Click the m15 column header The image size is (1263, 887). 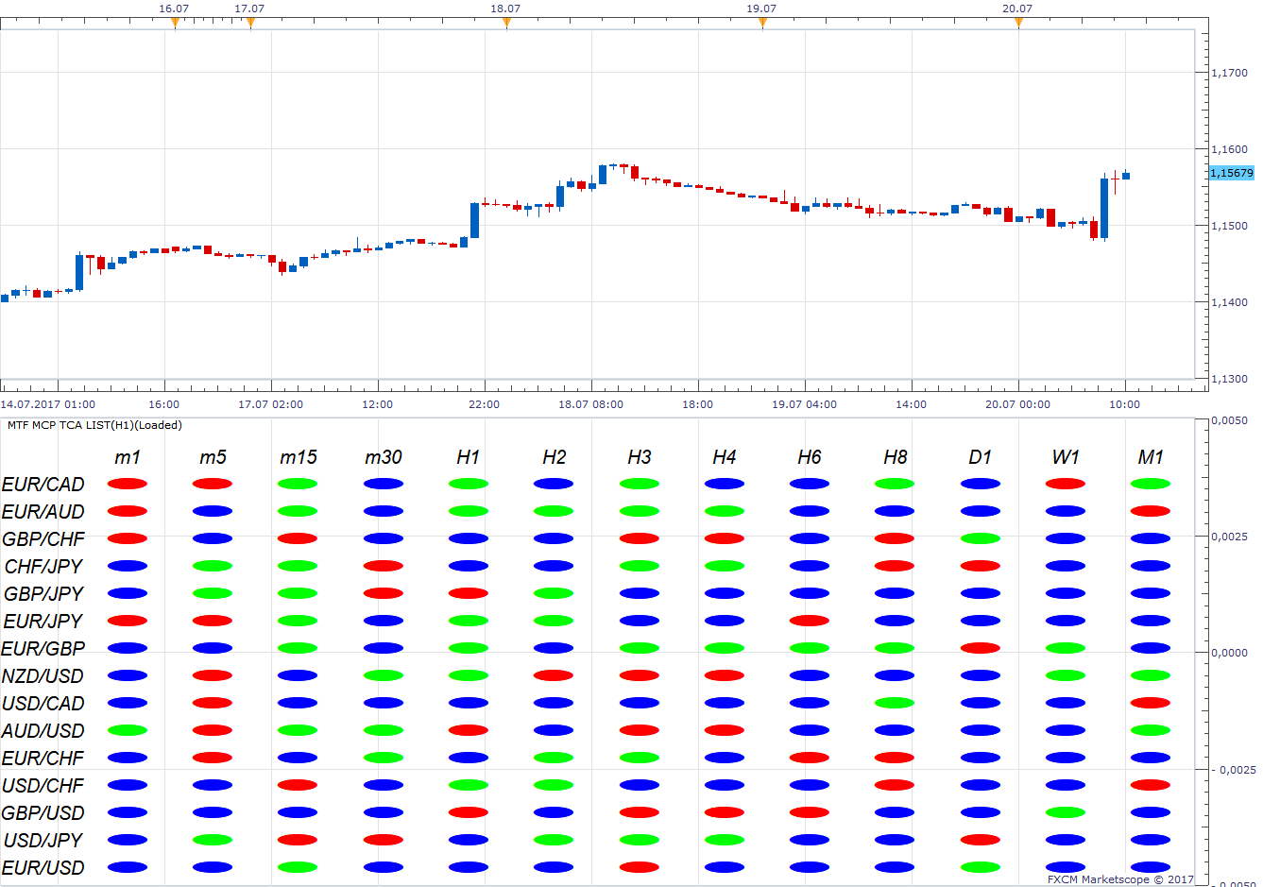click(x=299, y=457)
